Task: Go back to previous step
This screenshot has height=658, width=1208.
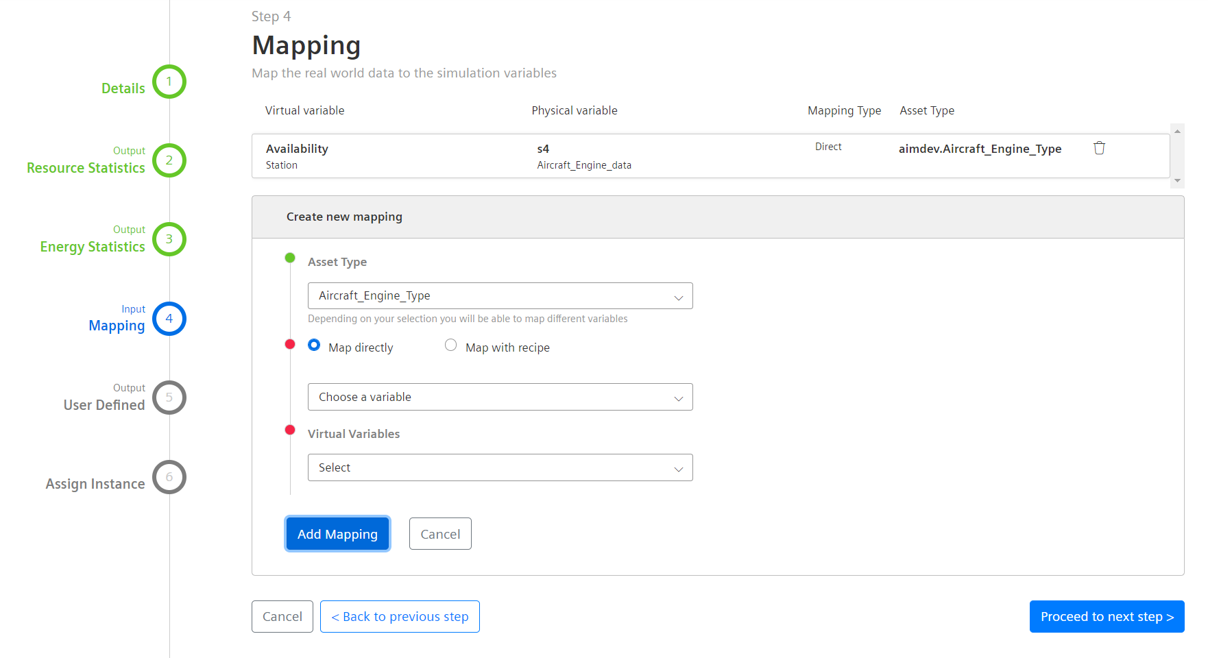Action: tap(400, 617)
